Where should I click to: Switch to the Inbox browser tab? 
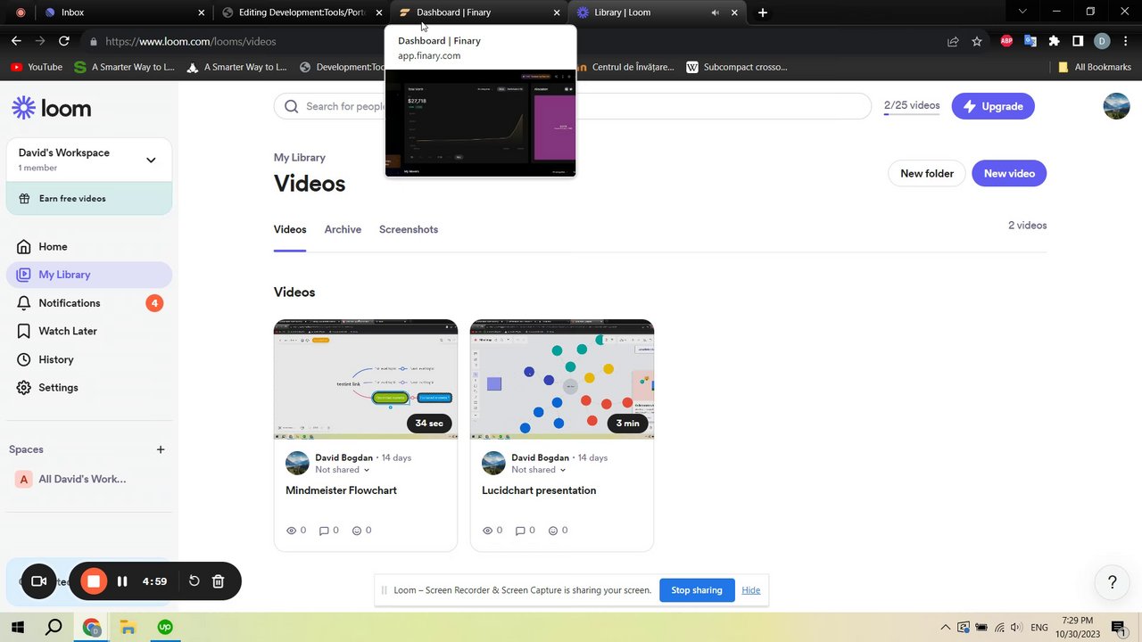121,12
